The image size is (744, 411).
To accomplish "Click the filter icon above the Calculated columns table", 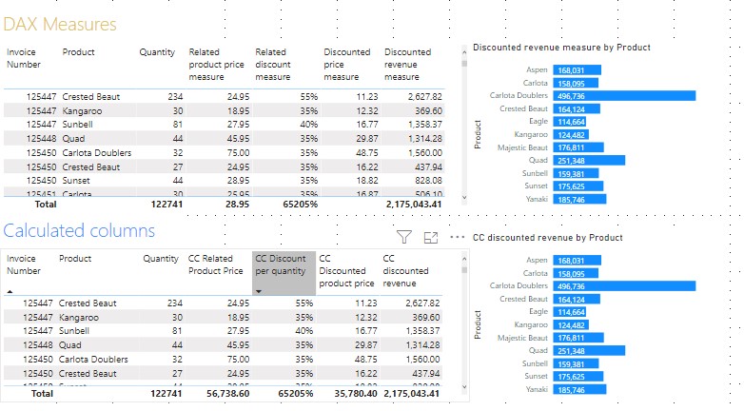I will tap(403, 237).
